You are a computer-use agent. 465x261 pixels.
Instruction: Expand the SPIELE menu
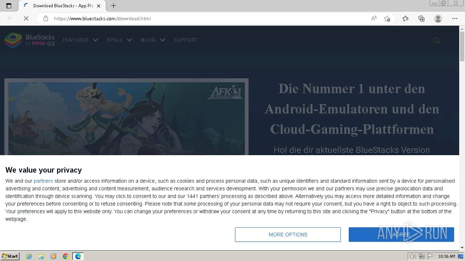pyautogui.click(x=119, y=40)
